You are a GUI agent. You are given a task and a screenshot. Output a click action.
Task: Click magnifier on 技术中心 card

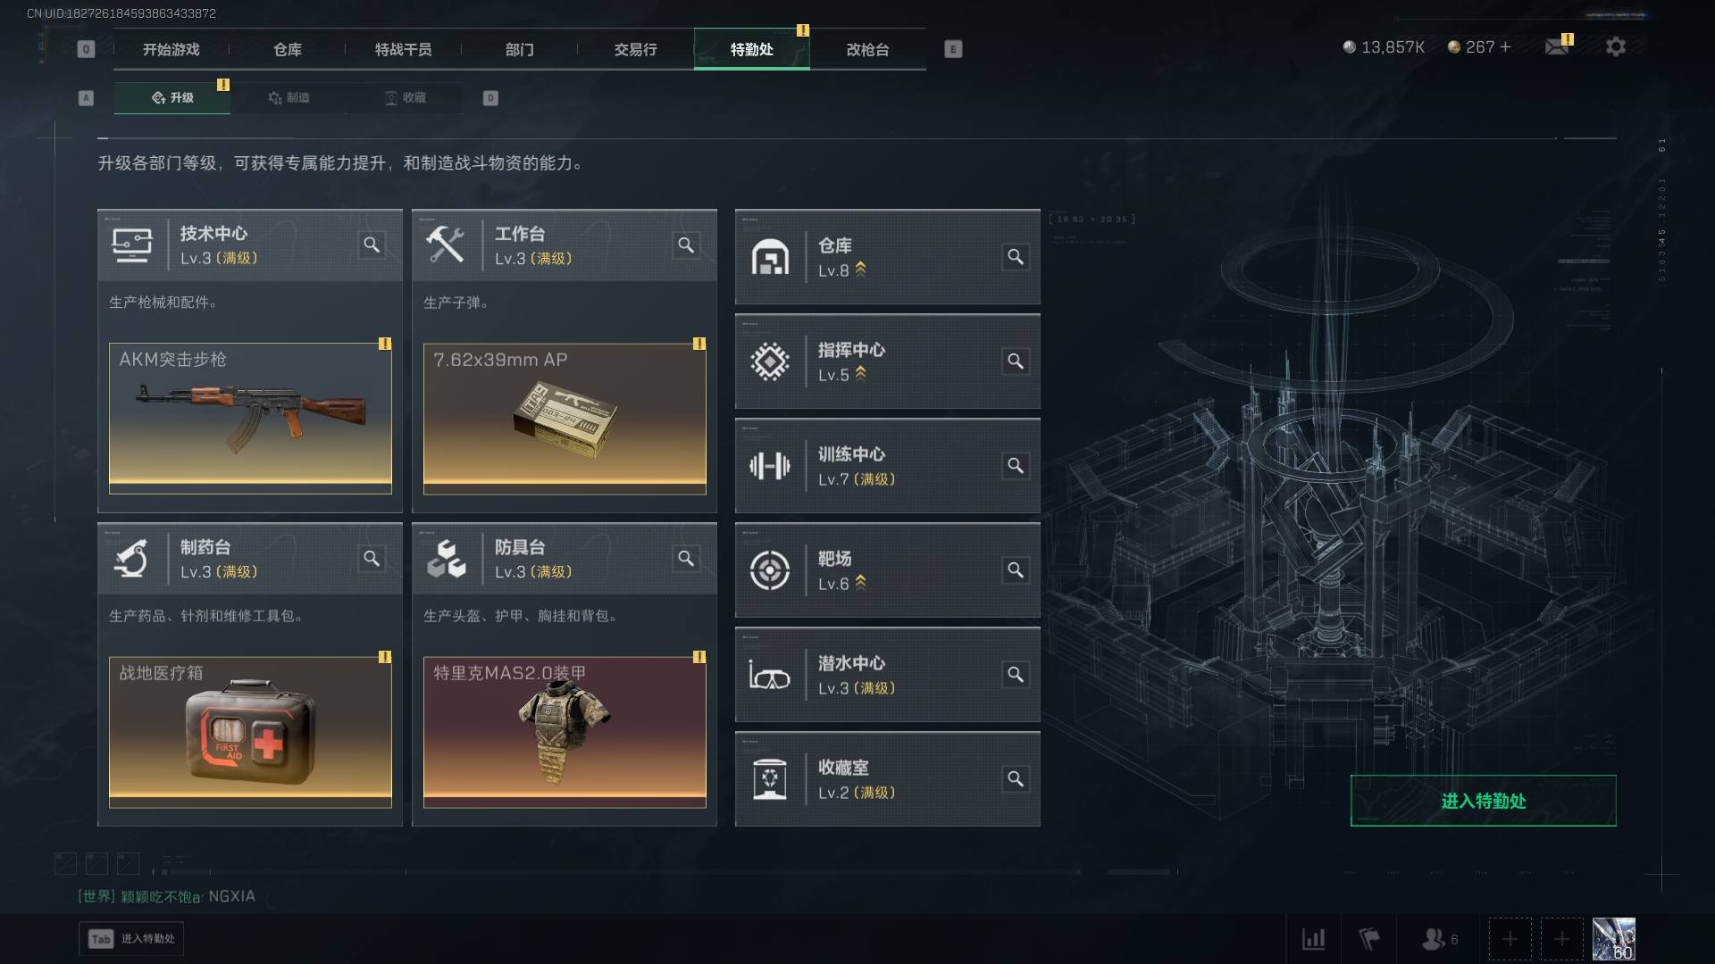[372, 245]
